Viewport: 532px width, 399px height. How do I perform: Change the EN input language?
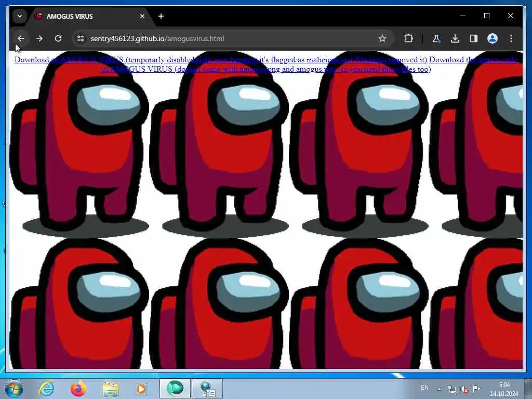pos(424,388)
